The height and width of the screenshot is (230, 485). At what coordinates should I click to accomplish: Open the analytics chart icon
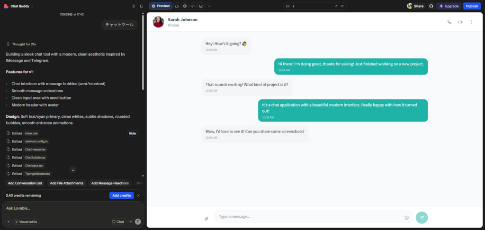click(201, 6)
